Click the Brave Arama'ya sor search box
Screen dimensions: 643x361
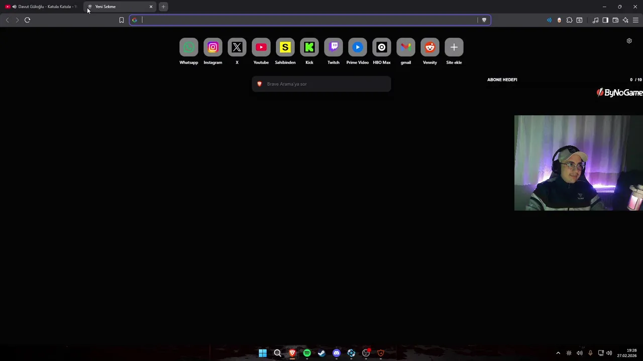pos(321,84)
